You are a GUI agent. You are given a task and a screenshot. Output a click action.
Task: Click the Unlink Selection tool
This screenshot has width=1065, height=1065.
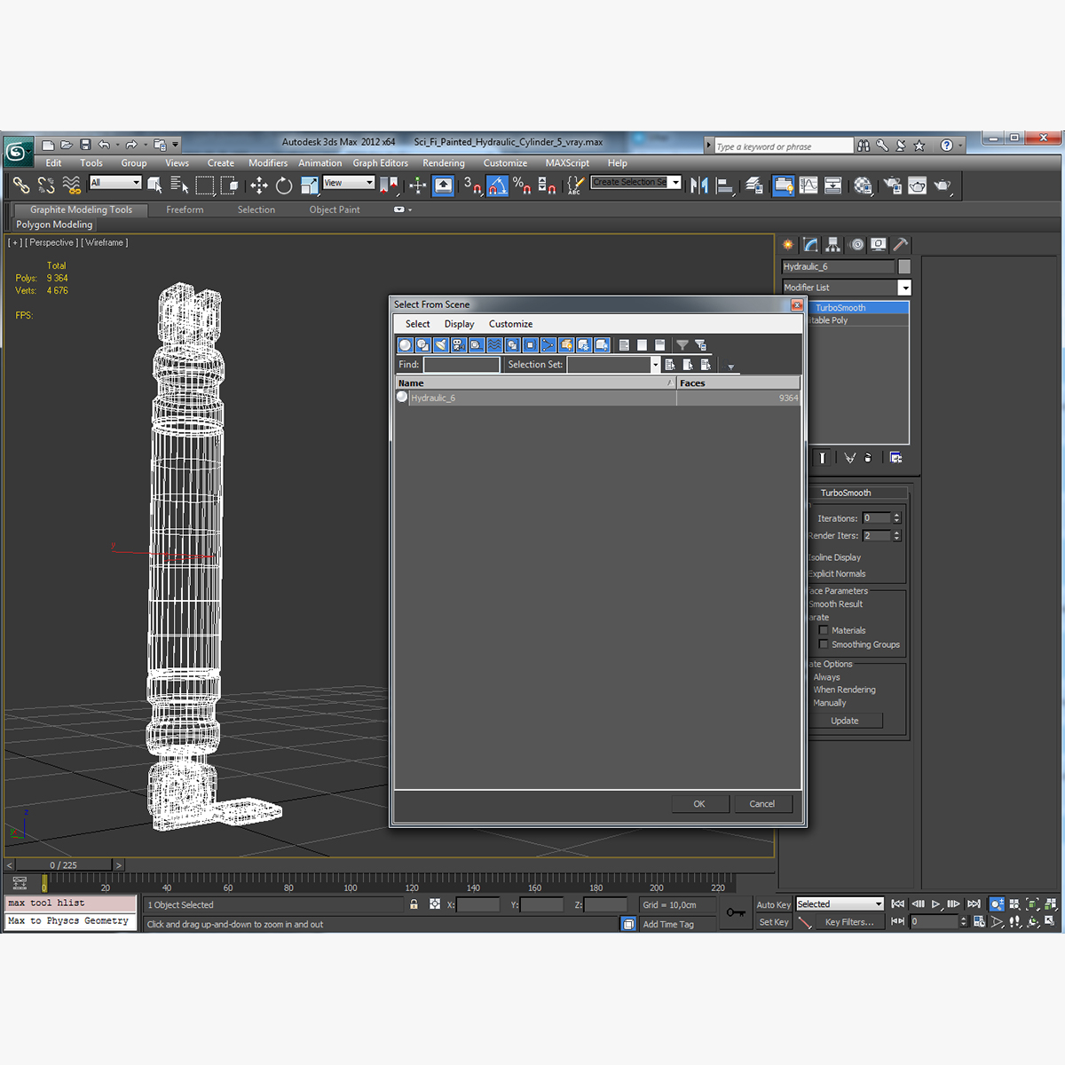pos(46,185)
